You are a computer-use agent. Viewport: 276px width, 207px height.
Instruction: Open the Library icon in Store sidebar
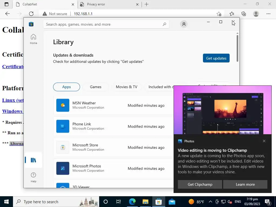pyautogui.click(x=33, y=160)
